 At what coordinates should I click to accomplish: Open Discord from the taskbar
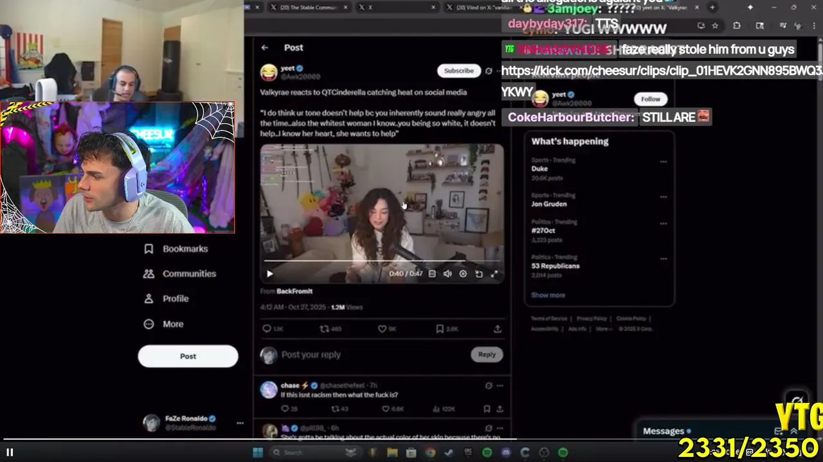pos(506,452)
